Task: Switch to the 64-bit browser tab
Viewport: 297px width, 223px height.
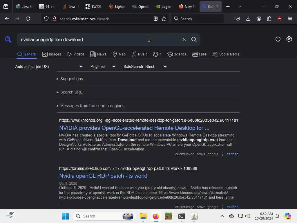Action: click(x=47, y=6)
